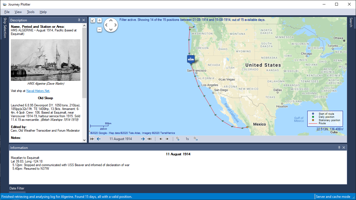Advance to the next day arrow

coord(143,139)
